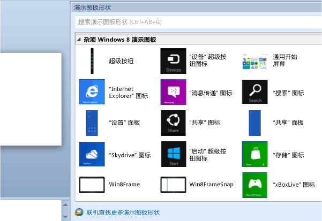Insert the Win8Frame tablet frame shape
Screen dimensions: 322x221
point(92,185)
